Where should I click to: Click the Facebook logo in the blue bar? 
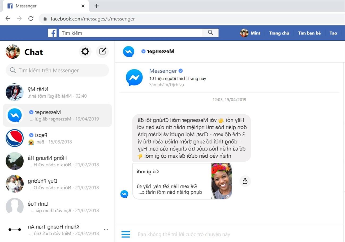[x=52, y=33]
